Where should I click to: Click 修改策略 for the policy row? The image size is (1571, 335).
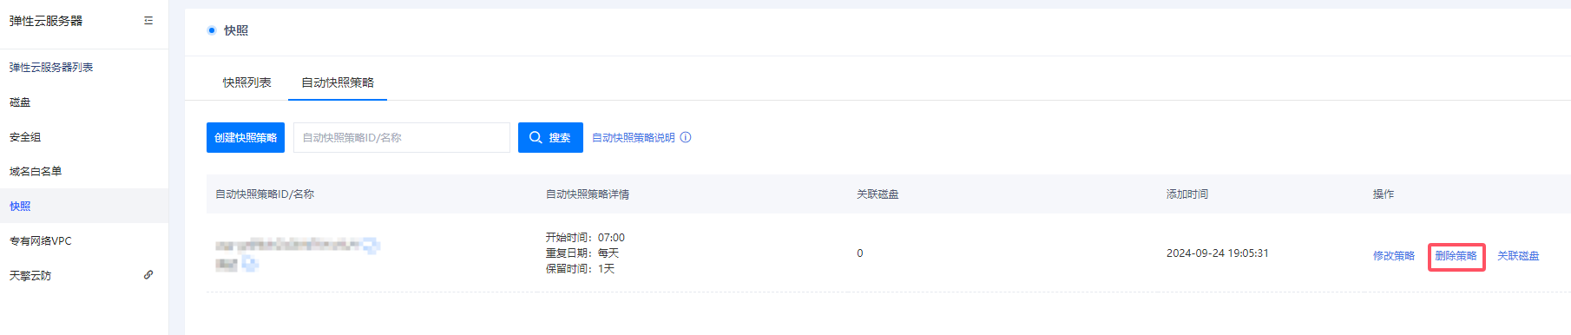coord(1394,256)
